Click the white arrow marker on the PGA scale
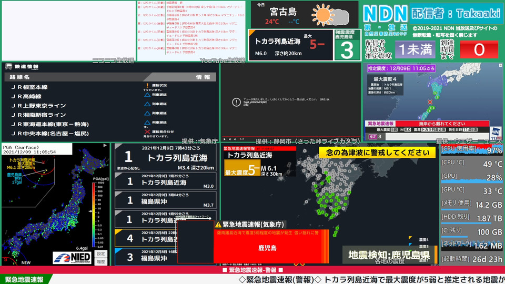The width and height of the screenshot is (505, 284). 90,211
